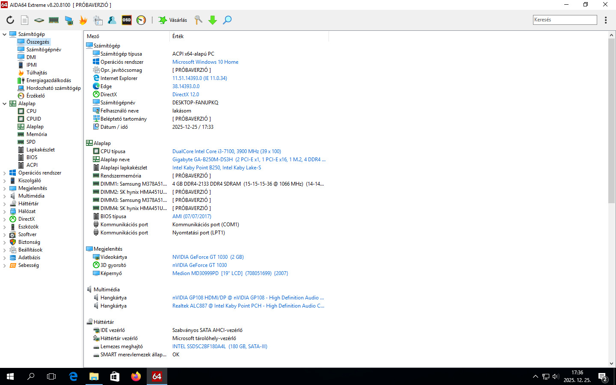Focus the Keresés search field
The width and height of the screenshot is (616, 385).
[x=565, y=20]
